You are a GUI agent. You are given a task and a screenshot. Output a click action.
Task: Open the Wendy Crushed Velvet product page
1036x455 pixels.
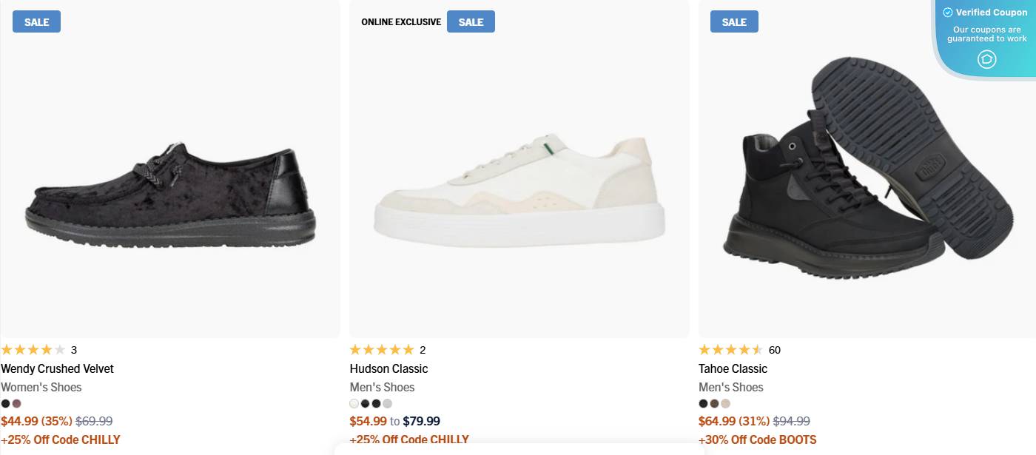(x=58, y=368)
